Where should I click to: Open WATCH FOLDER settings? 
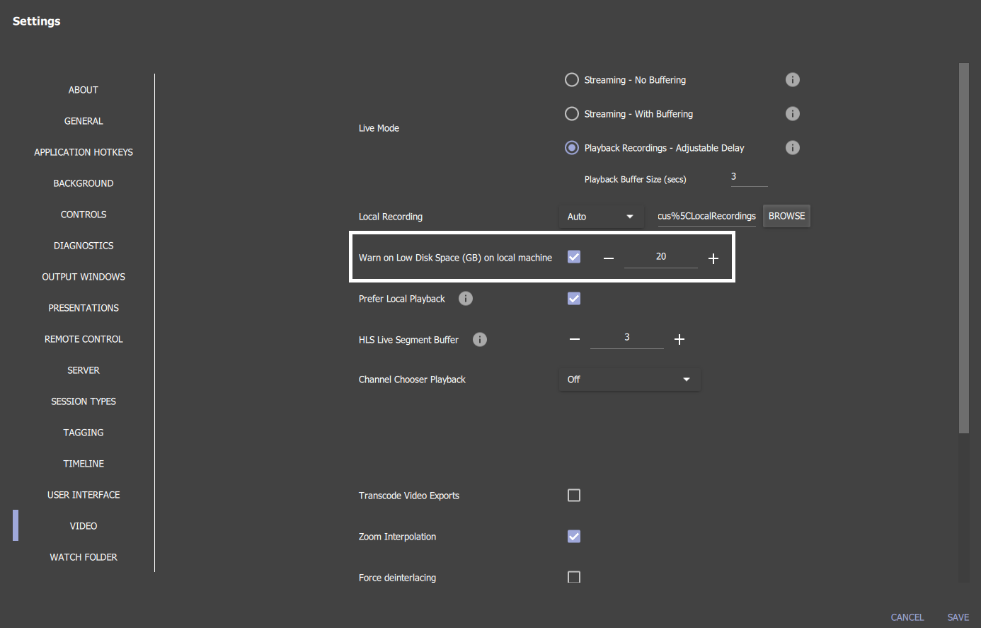point(84,557)
